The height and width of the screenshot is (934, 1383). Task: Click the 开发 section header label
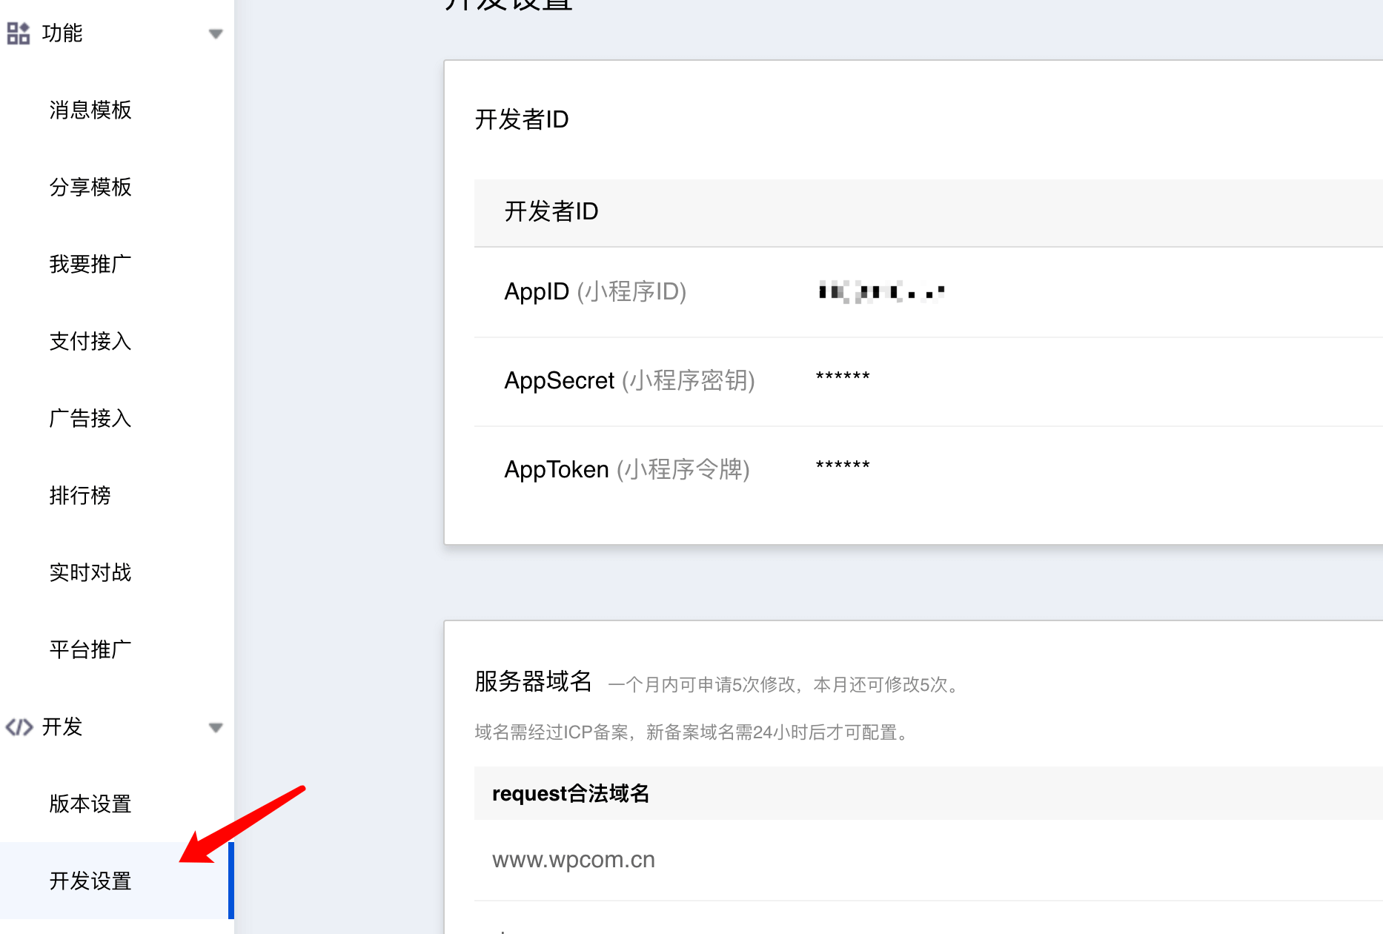[62, 727]
